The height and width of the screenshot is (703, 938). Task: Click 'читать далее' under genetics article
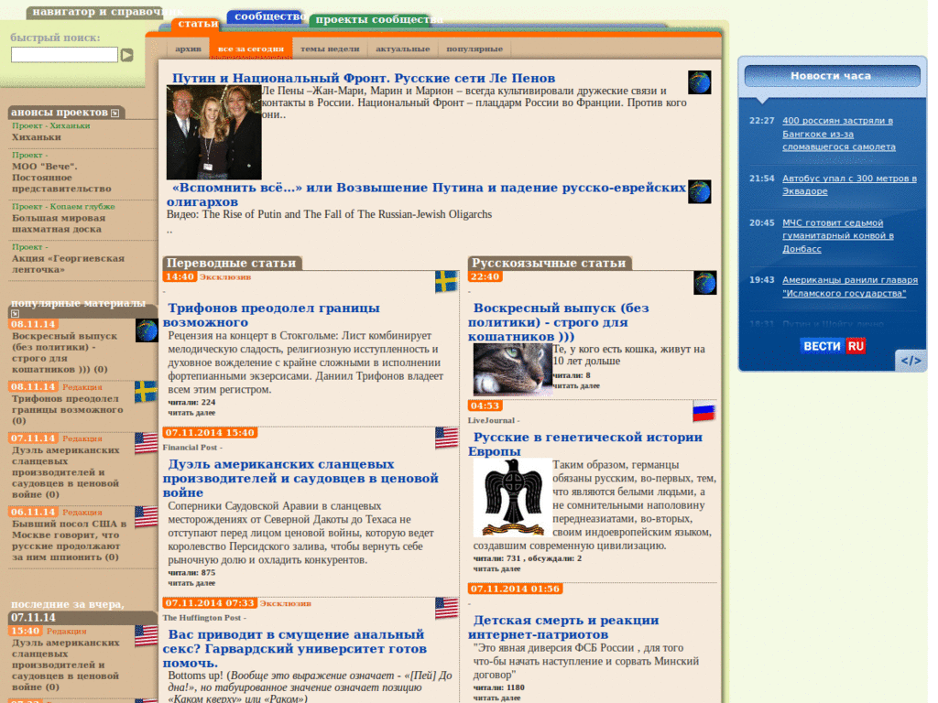tap(497, 568)
